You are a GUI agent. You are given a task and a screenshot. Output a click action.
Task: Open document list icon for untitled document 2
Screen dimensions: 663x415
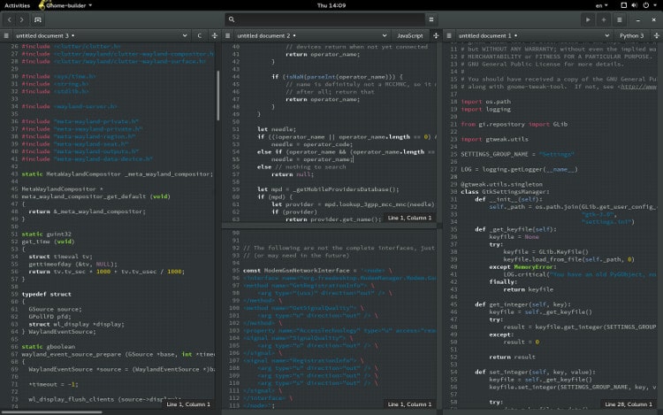pos(227,35)
